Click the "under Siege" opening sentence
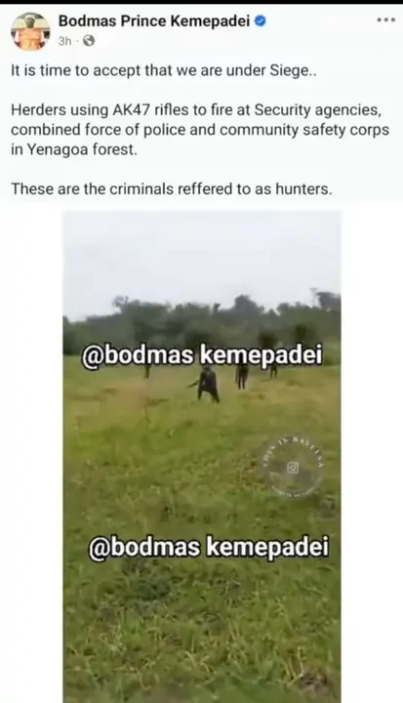 coord(164,71)
